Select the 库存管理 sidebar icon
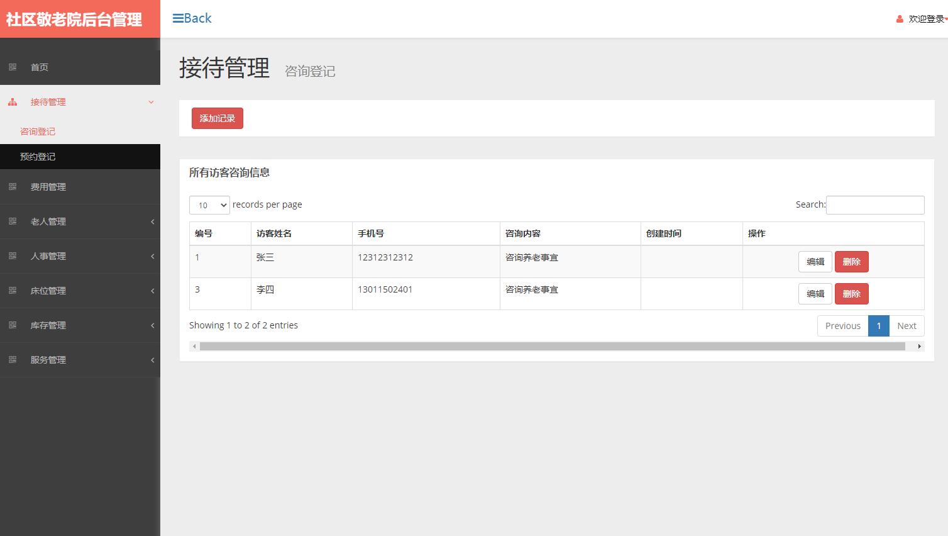Screen dimensions: 948x536 tap(13, 325)
